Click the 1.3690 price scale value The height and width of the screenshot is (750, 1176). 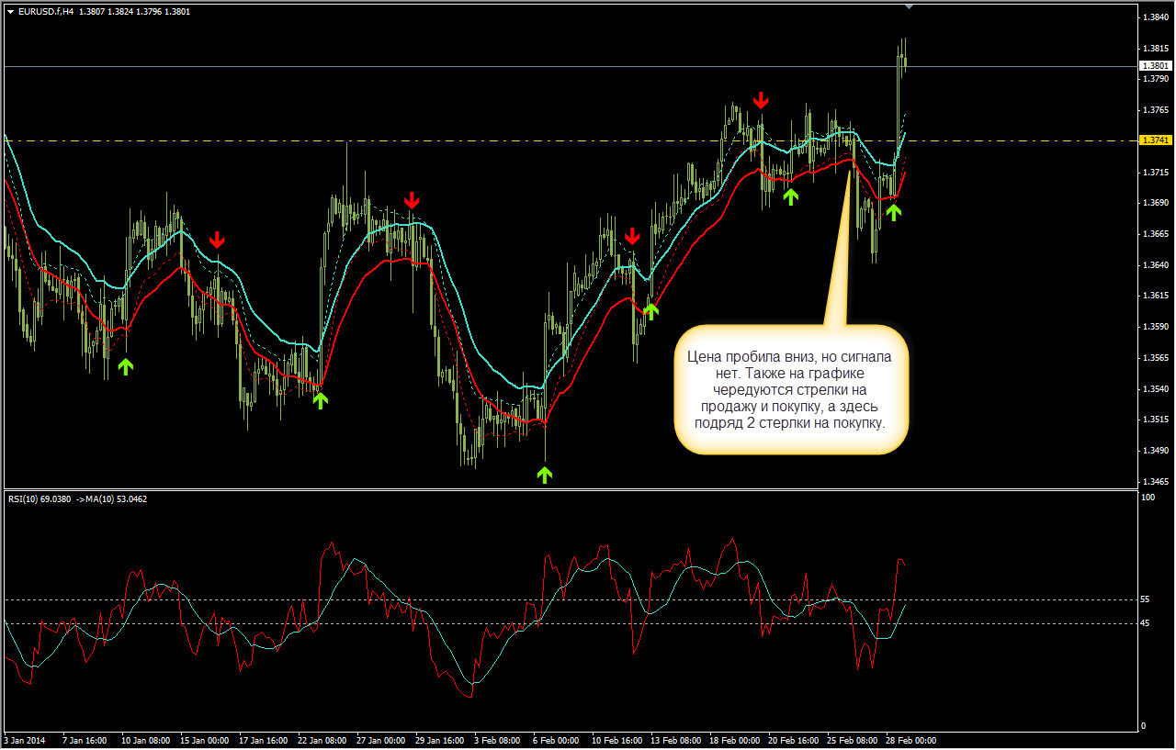tap(1156, 203)
